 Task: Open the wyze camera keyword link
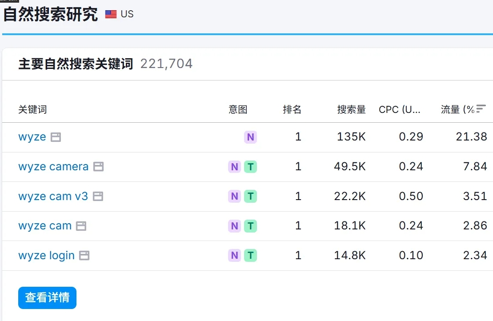pos(53,167)
